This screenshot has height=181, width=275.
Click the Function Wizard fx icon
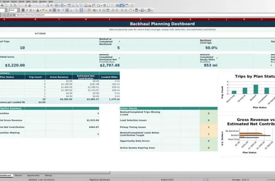click(5, 15)
